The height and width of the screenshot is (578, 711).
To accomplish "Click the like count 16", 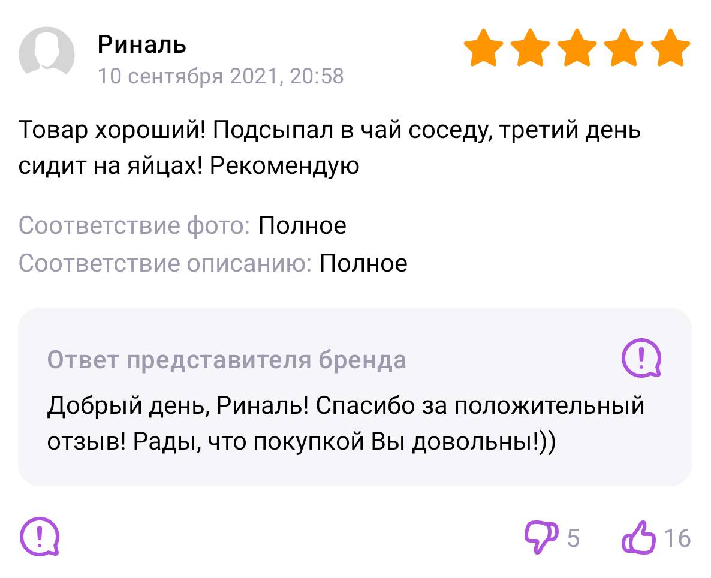I will 677,538.
